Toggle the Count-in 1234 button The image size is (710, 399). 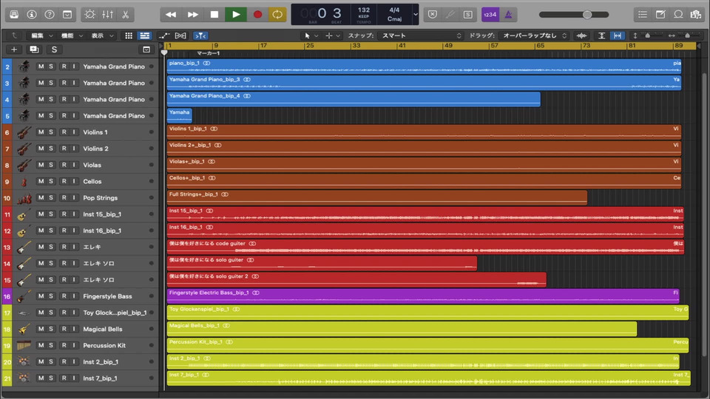pos(490,15)
